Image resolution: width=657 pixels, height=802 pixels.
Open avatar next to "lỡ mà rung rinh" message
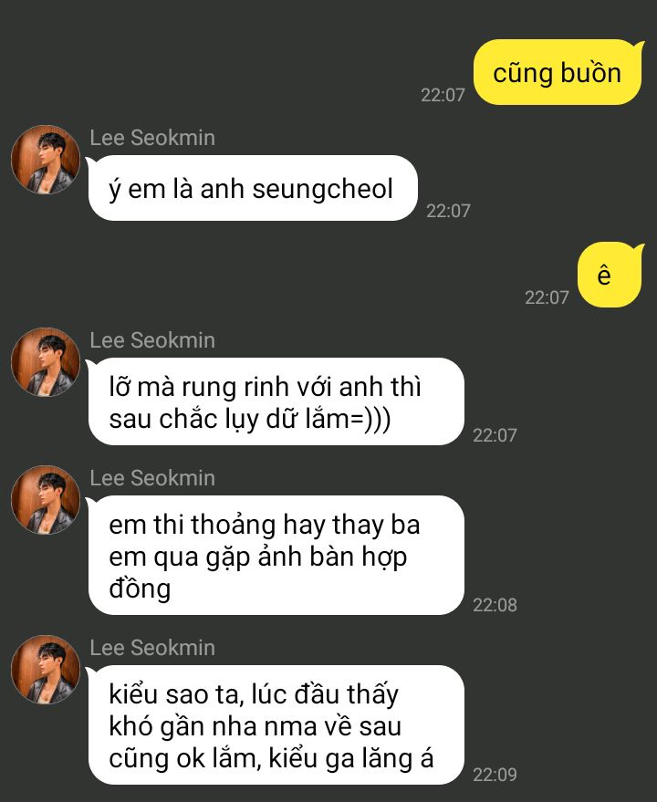[46, 362]
